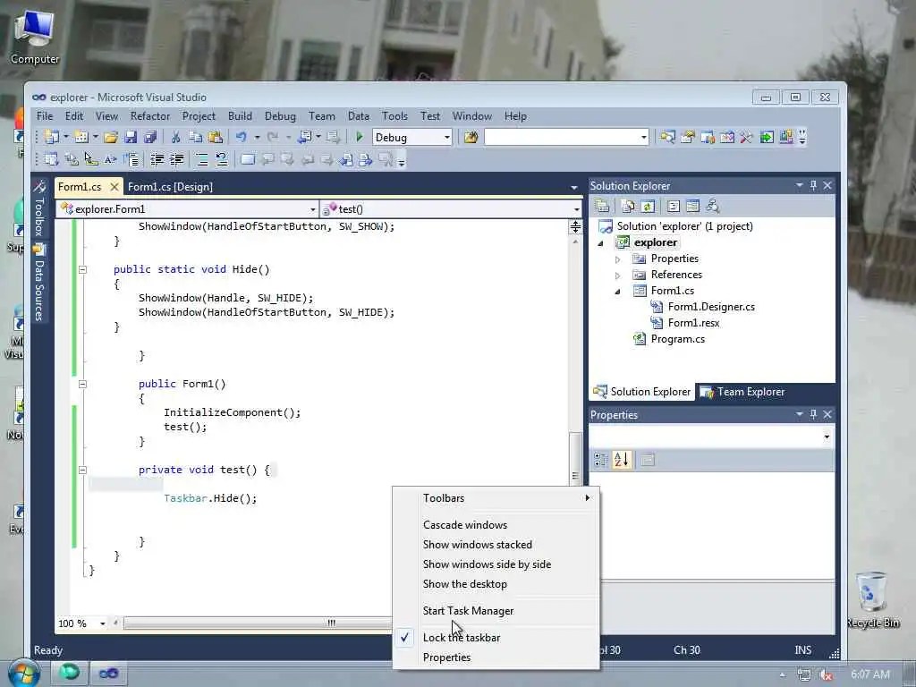Click the Find in Files icon
Image resolution: width=916 pixels, height=687 pixels.
tap(471, 137)
